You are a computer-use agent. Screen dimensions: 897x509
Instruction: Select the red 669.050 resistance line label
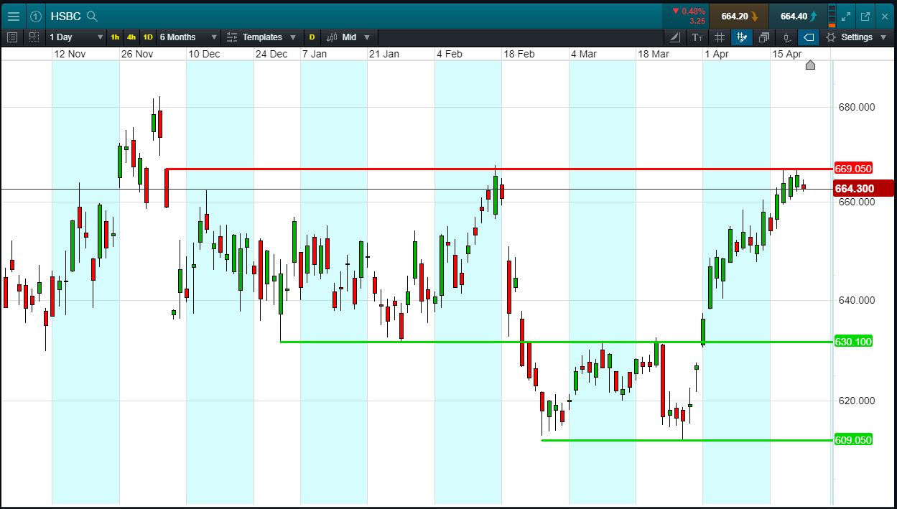click(853, 169)
